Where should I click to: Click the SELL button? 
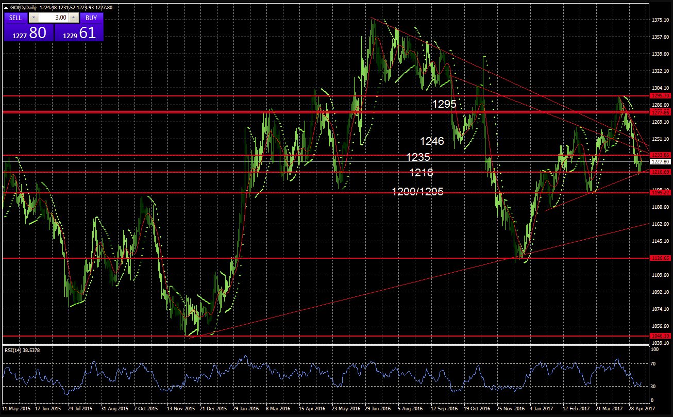[15, 18]
